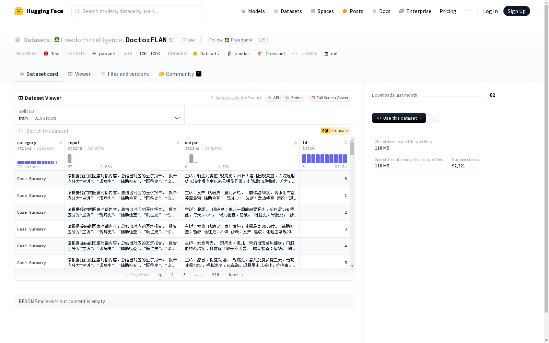Click the id distribution histogram
The height and width of the screenshot is (343, 549).
pos(325,159)
